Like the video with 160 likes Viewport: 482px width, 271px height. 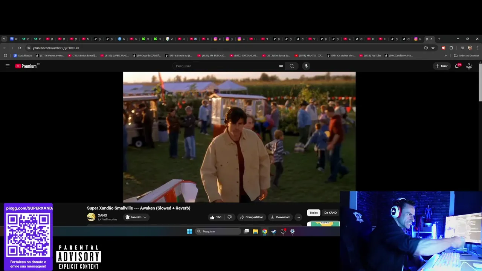click(x=216, y=217)
